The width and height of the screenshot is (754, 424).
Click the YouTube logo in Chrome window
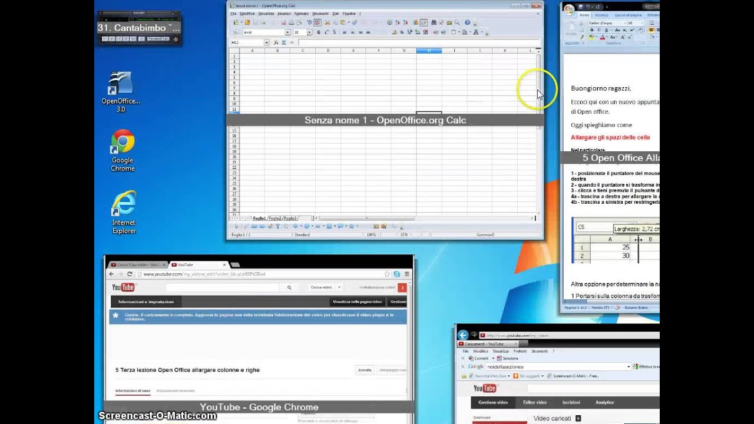point(124,287)
